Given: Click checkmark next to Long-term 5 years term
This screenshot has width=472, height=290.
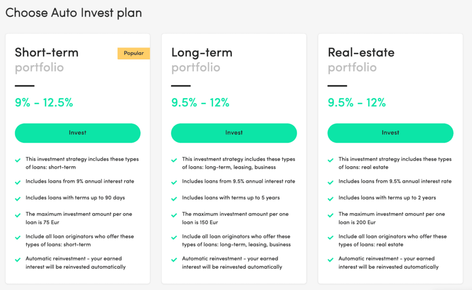Looking at the screenshot, I should coord(174,199).
